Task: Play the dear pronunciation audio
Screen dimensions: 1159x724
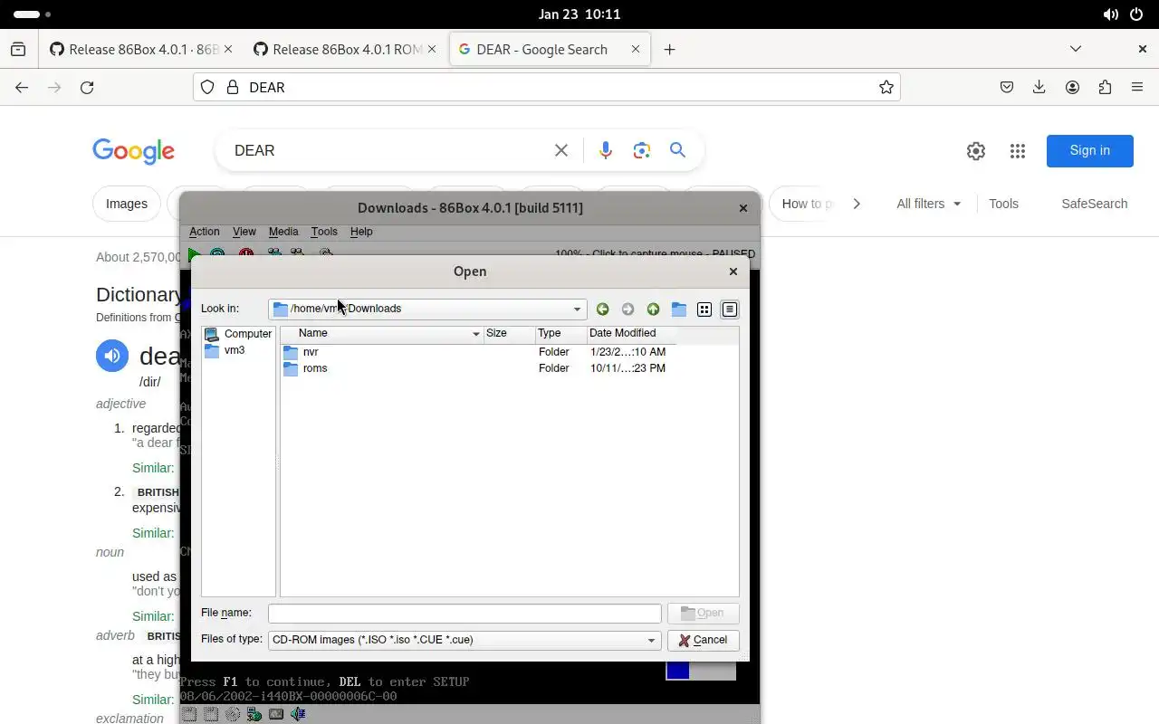Action: point(112,356)
